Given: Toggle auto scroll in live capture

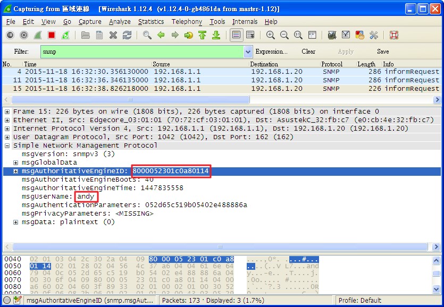Looking at the screenshot, I should (x=250, y=35).
